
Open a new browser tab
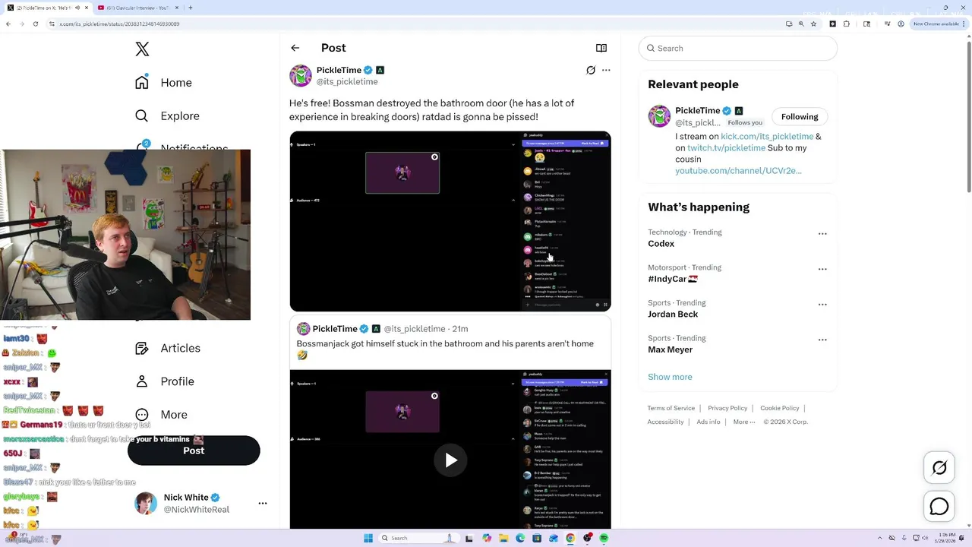coord(191,8)
